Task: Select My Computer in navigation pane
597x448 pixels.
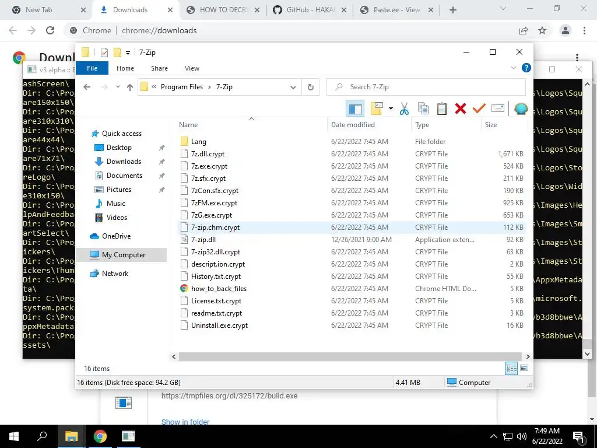Action: 121,255
